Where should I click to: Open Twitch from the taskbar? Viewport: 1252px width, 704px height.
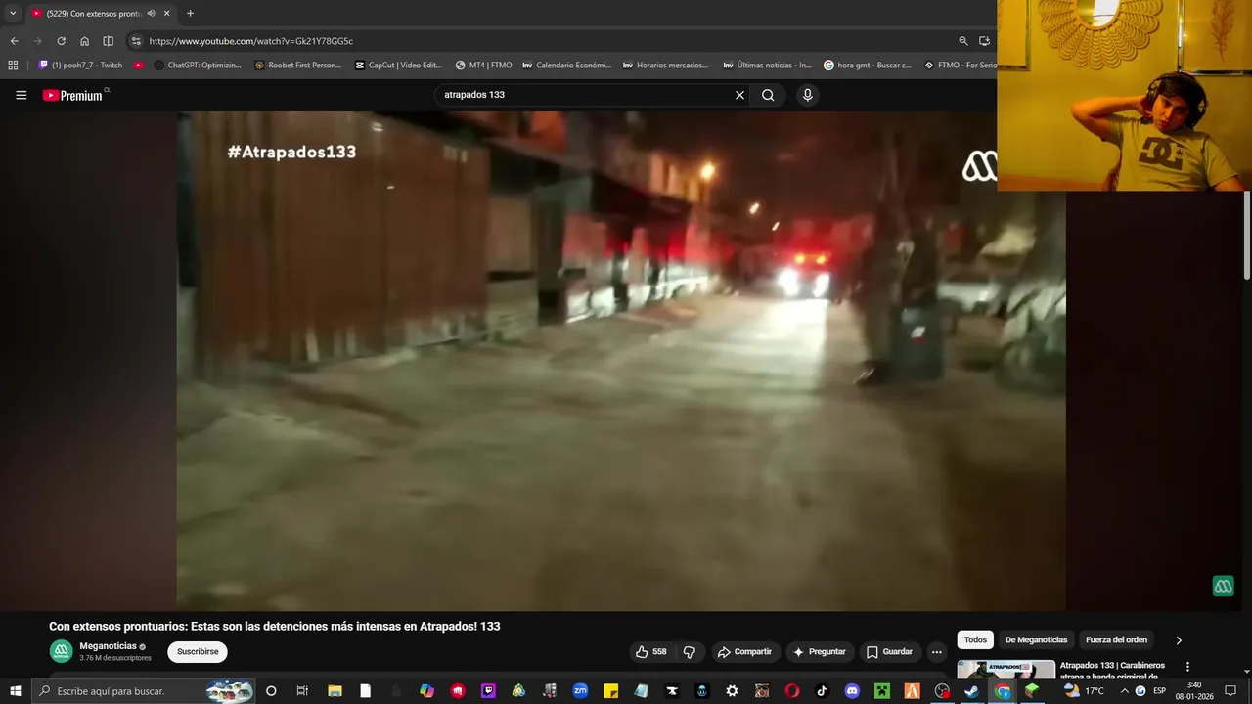488,691
